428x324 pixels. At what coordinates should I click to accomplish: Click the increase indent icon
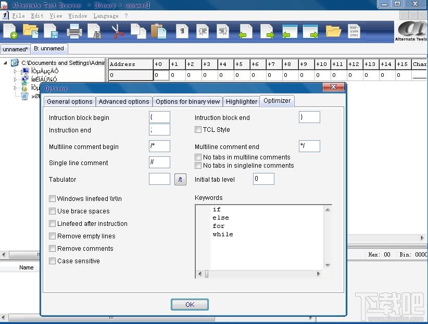click(223, 31)
